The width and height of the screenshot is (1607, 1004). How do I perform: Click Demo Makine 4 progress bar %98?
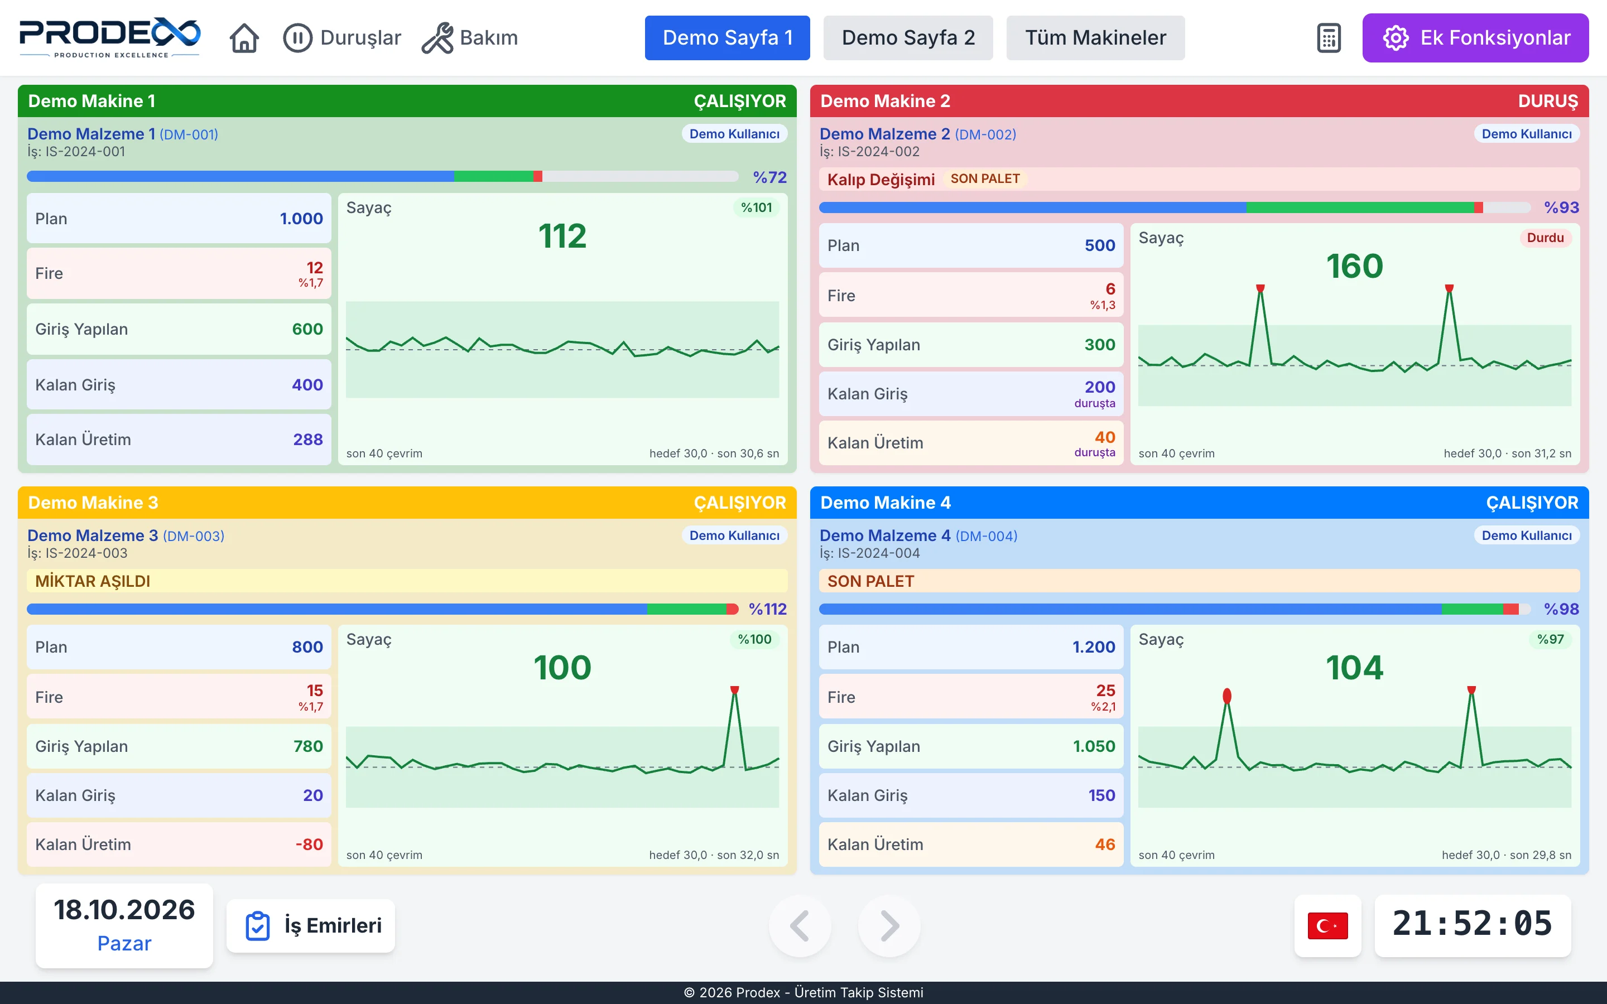pyautogui.click(x=1175, y=609)
